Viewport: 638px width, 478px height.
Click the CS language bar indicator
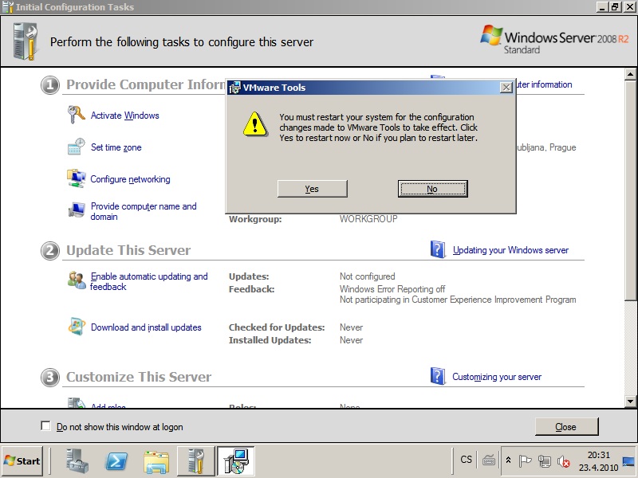pos(467,460)
